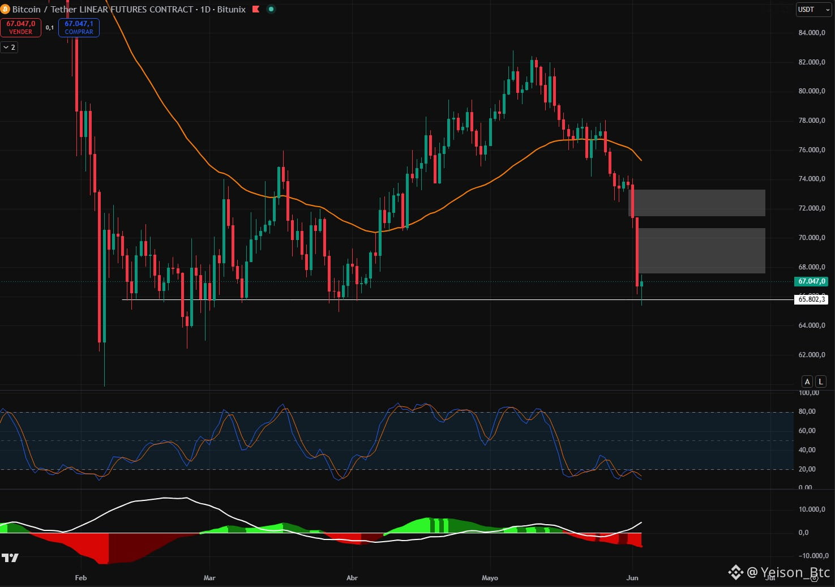This screenshot has height=587, width=835.
Task: Click the 62.000,0 price axis label
Action: pos(812,355)
